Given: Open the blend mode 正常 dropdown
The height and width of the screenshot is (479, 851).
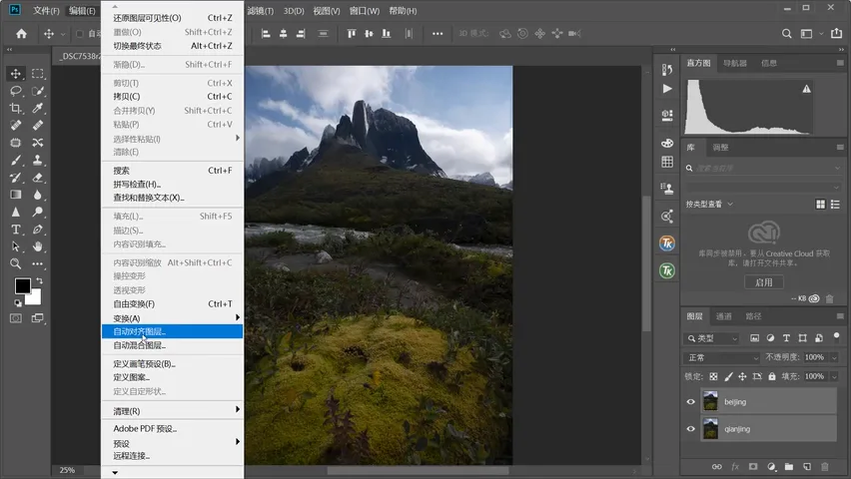Looking at the screenshot, I should [722, 357].
